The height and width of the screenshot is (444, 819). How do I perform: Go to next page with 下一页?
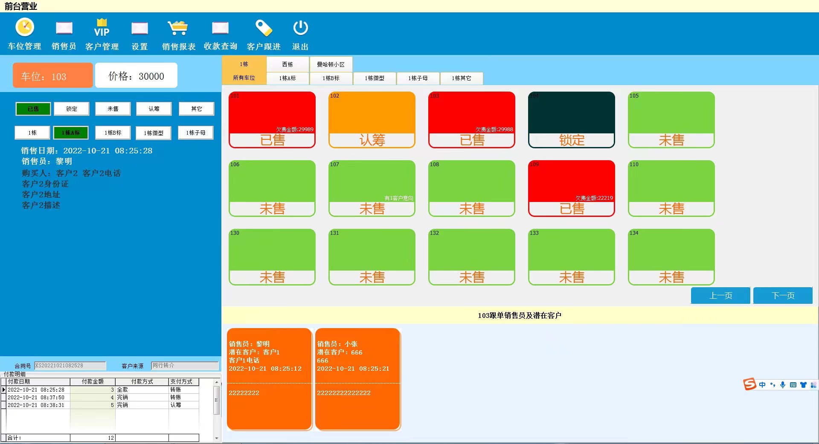782,296
